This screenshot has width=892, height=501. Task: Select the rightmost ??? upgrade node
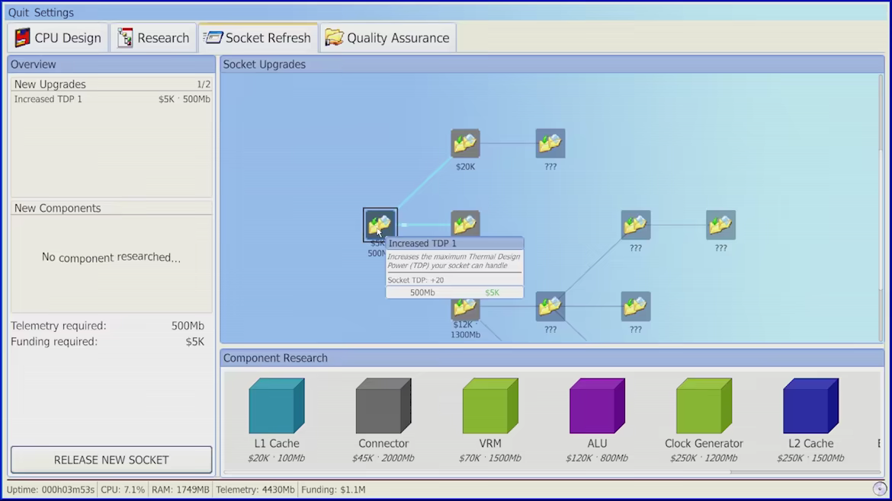(720, 225)
